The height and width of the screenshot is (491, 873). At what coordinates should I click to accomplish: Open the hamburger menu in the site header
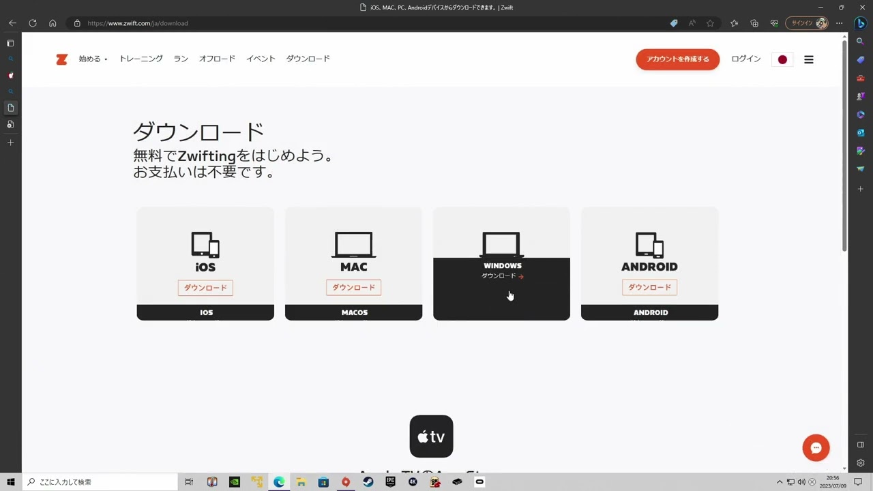pyautogui.click(x=809, y=59)
